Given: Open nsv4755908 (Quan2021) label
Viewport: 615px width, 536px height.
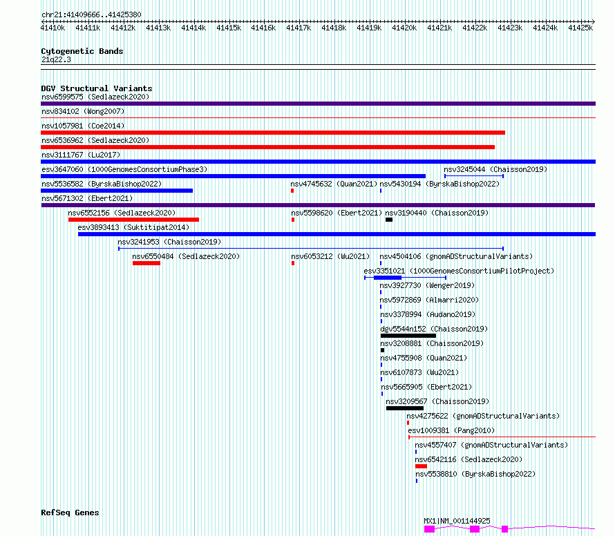Looking at the screenshot, I should pos(424,358).
